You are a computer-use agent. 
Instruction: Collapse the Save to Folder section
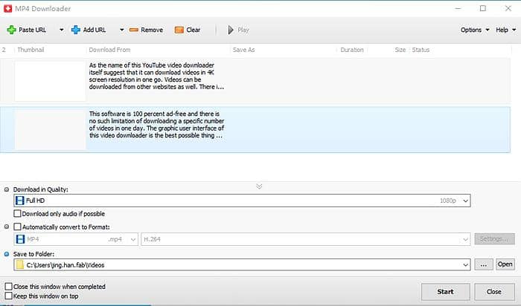click(x=6, y=254)
